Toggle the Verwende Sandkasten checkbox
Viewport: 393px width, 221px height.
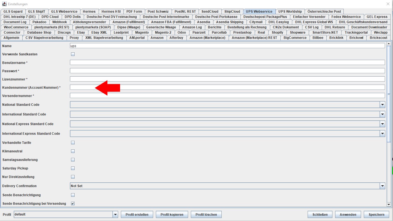click(x=73, y=54)
